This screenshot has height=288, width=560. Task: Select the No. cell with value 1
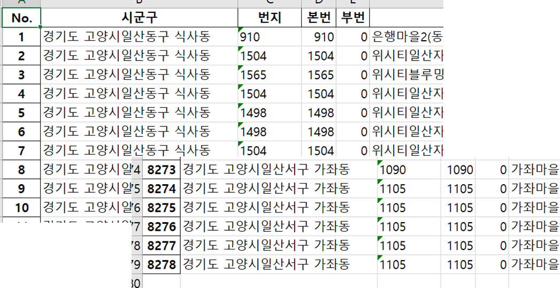point(21,37)
